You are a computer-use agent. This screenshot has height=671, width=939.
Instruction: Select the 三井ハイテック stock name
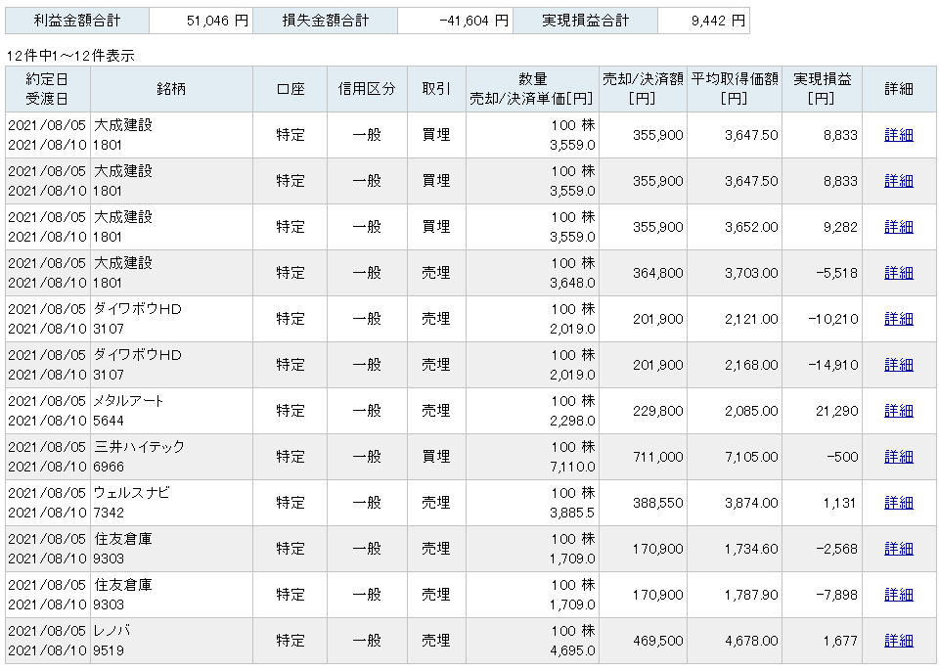click(139, 447)
